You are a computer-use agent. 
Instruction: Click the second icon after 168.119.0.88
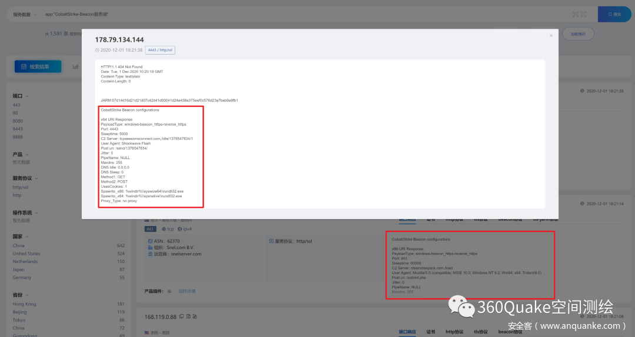coord(188,316)
